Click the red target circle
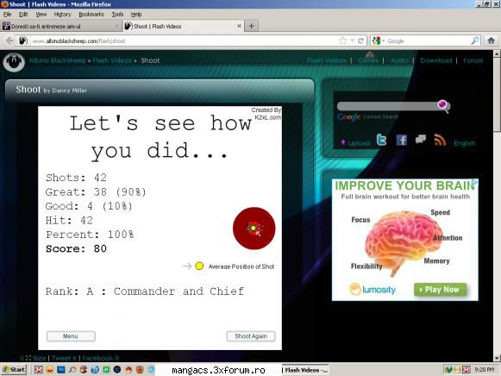The width and height of the screenshot is (501, 376). [254, 228]
